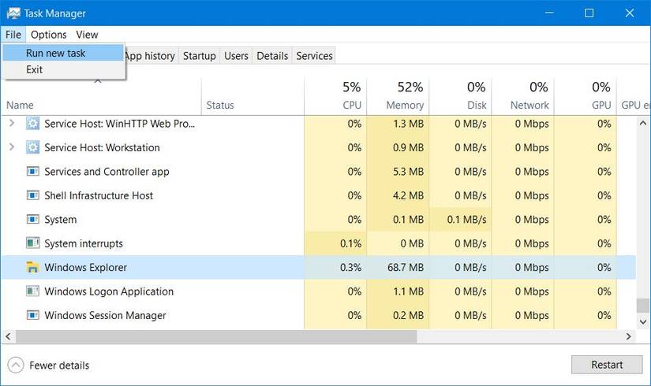Click the Services and Controller app icon

tap(33, 171)
